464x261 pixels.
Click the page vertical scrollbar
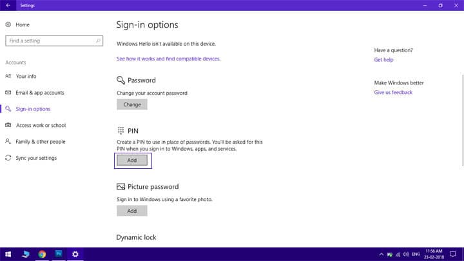tap(463, 120)
